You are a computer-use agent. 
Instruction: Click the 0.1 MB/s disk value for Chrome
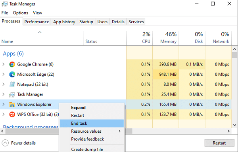click(x=194, y=64)
